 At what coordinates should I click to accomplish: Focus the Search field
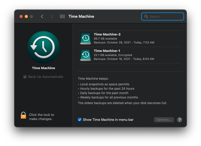[163, 16]
